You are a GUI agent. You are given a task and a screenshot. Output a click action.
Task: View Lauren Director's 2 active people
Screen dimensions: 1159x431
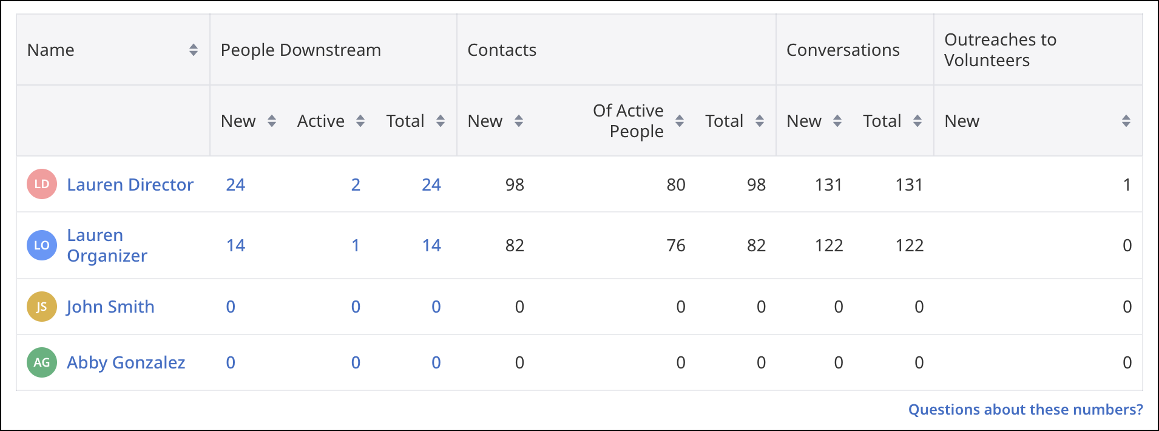(356, 185)
